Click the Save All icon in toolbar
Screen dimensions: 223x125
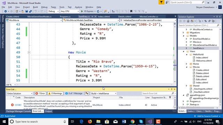30,11
